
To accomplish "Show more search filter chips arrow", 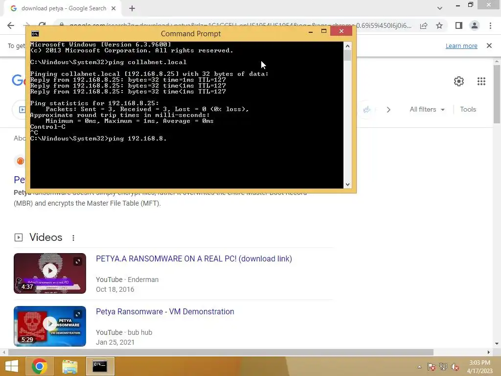I will 388,110.
